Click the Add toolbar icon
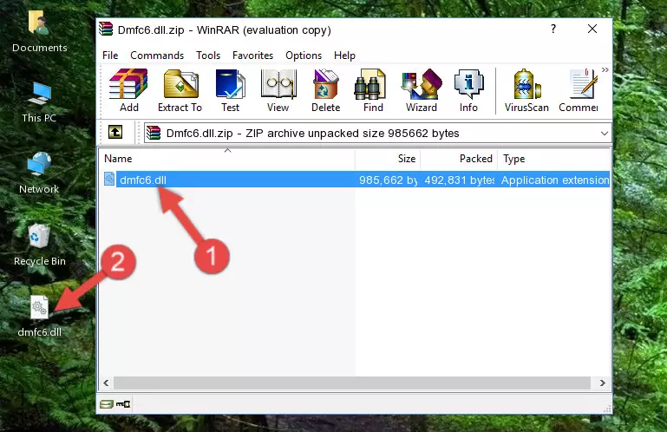The image size is (667, 432). tap(128, 90)
